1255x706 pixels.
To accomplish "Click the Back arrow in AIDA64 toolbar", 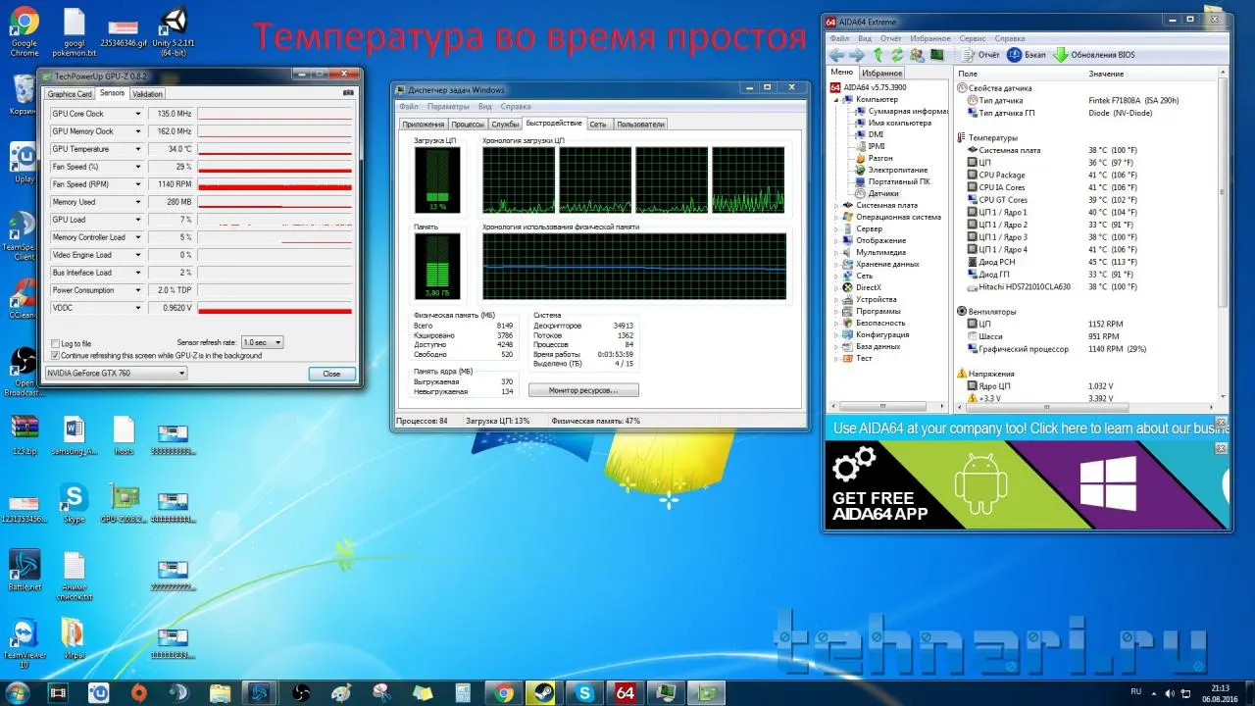I will coord(836,55).
